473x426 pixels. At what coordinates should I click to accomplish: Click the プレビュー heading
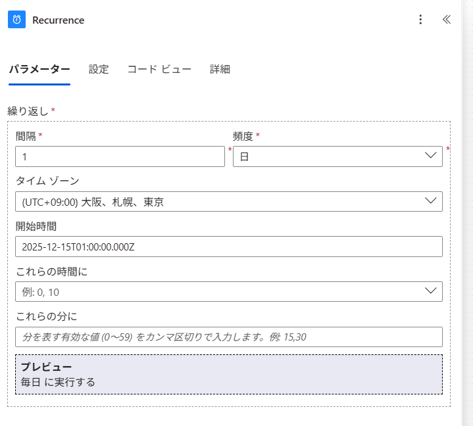[46, 367]
